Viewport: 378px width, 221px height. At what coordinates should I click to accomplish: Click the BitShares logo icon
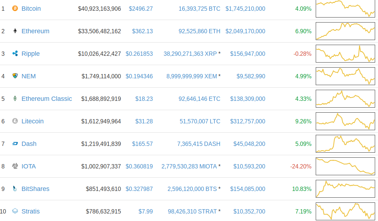click(15, 188)
